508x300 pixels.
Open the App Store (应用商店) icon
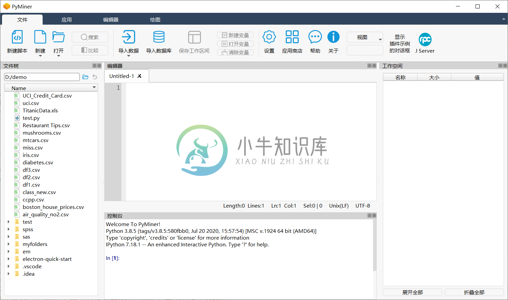(x=292, y=37)
